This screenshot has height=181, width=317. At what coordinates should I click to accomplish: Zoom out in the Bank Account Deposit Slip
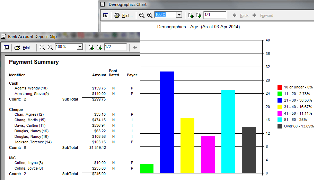tap(42, 47)
